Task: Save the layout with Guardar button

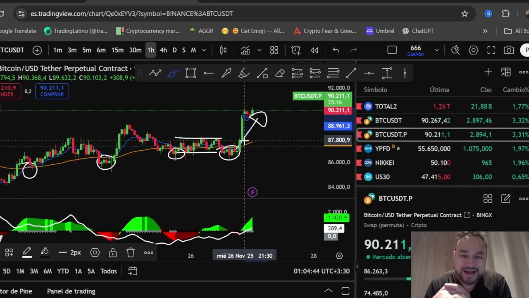Action: (416, 50)
